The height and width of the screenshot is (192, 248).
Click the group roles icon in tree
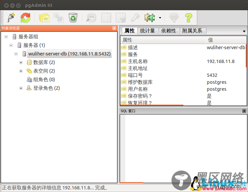point(29,80)
